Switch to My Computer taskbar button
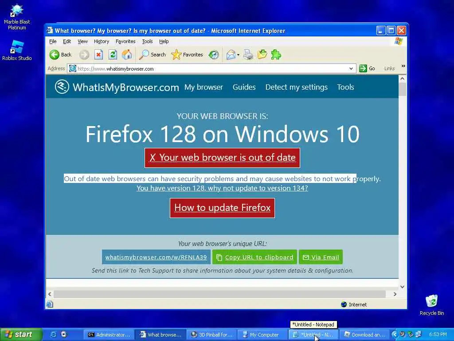 [262, 335]
